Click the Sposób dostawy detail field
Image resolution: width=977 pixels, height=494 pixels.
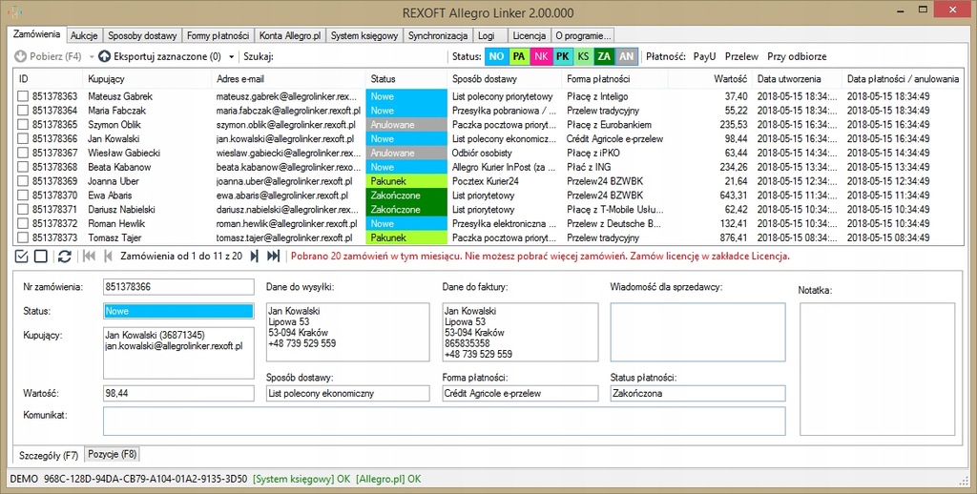coord(347,393)
